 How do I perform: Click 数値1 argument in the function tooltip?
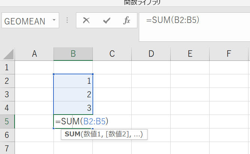(92, 134)
